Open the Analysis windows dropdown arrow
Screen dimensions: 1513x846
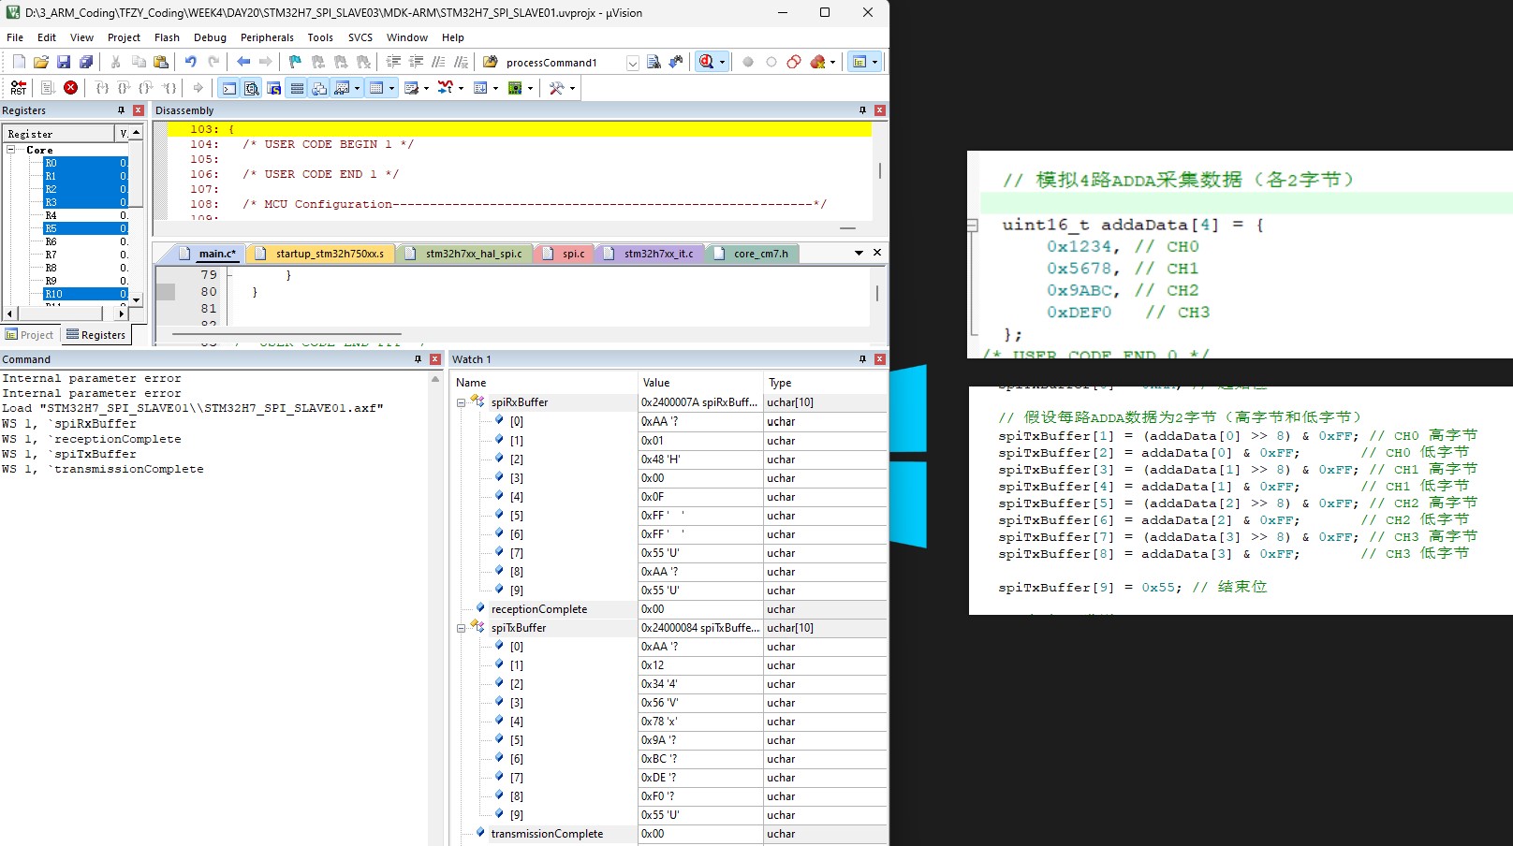coord(461,88)
